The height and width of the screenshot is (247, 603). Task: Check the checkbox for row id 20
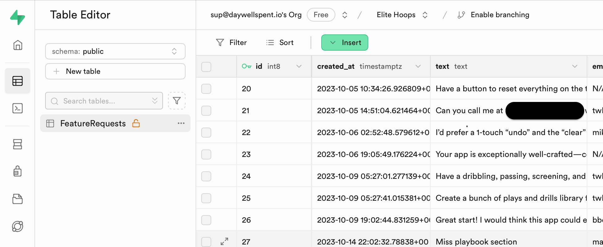click(206, 89)
